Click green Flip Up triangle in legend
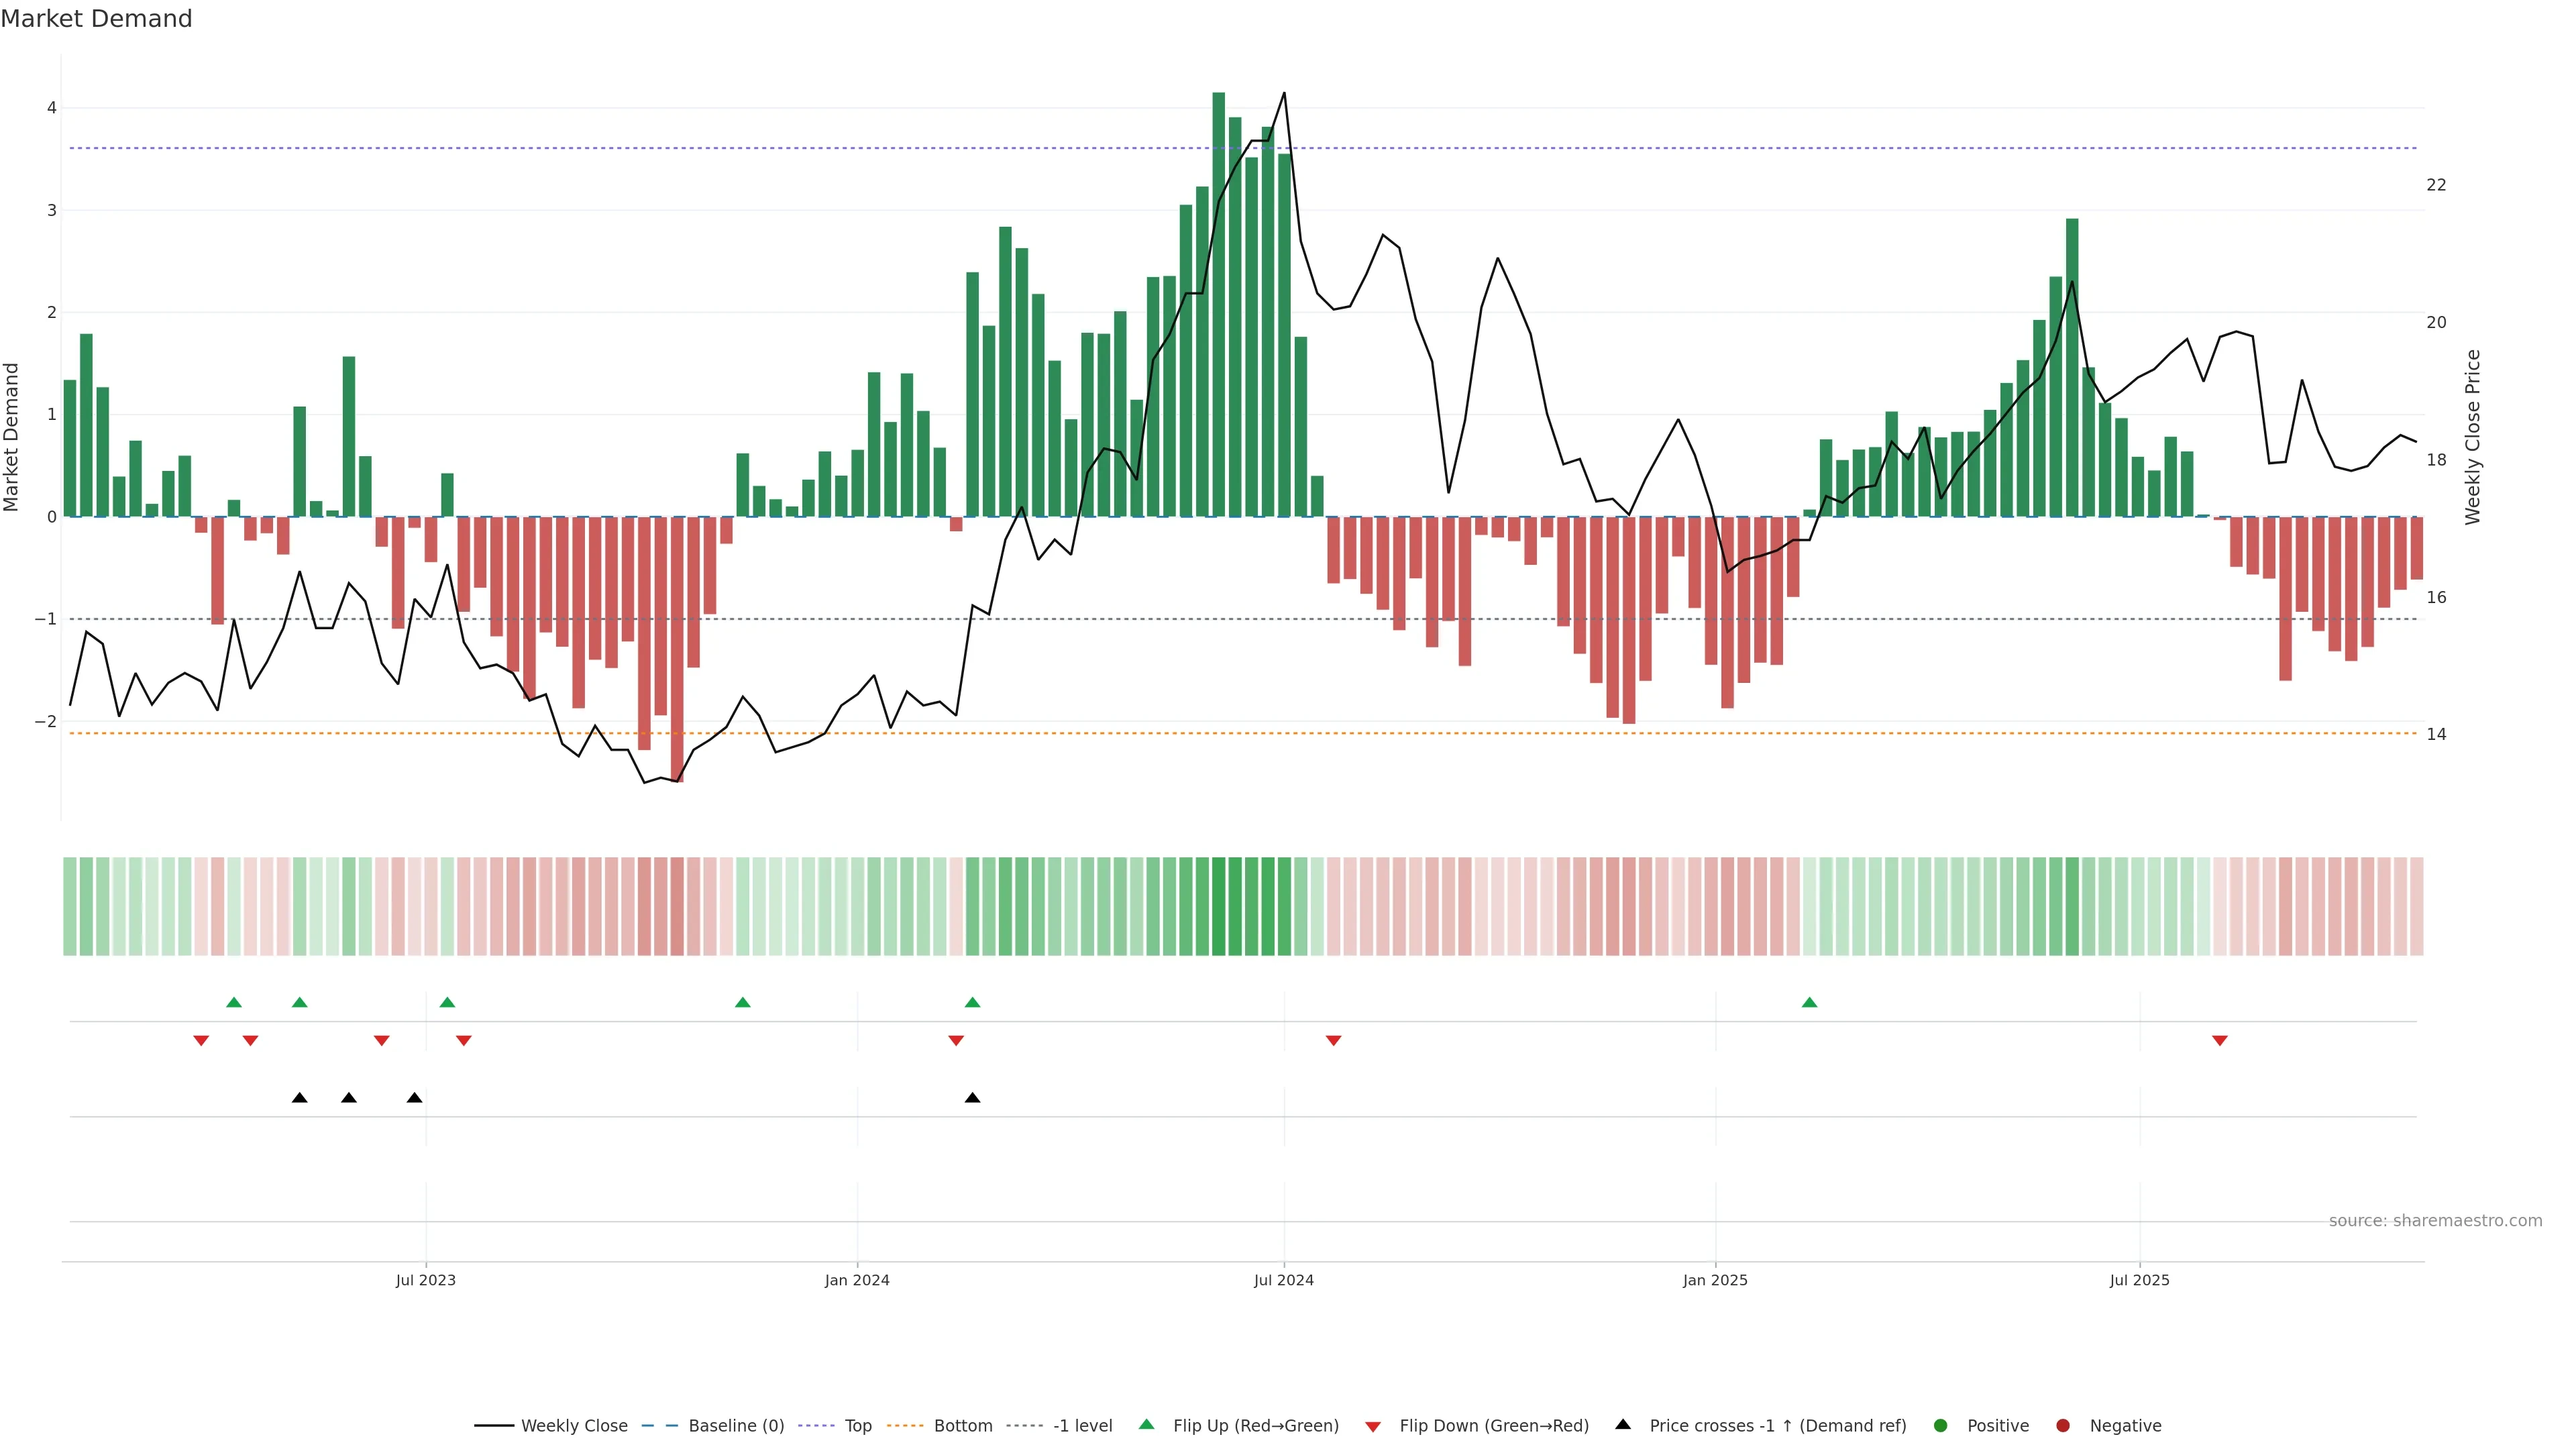 1147,1425
